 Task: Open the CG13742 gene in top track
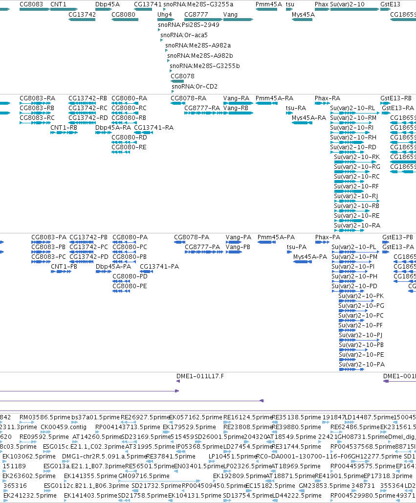click(82, 20)
